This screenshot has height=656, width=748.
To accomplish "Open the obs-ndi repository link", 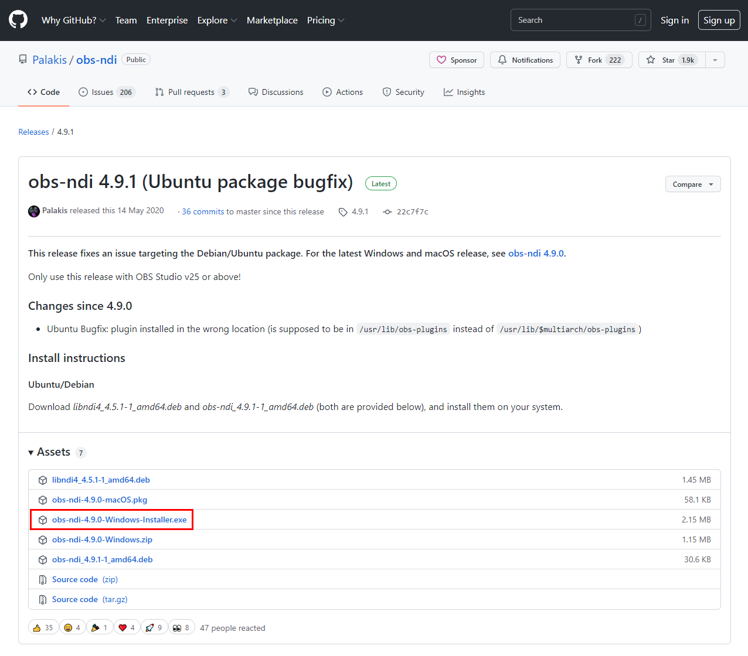I will 97,60.
